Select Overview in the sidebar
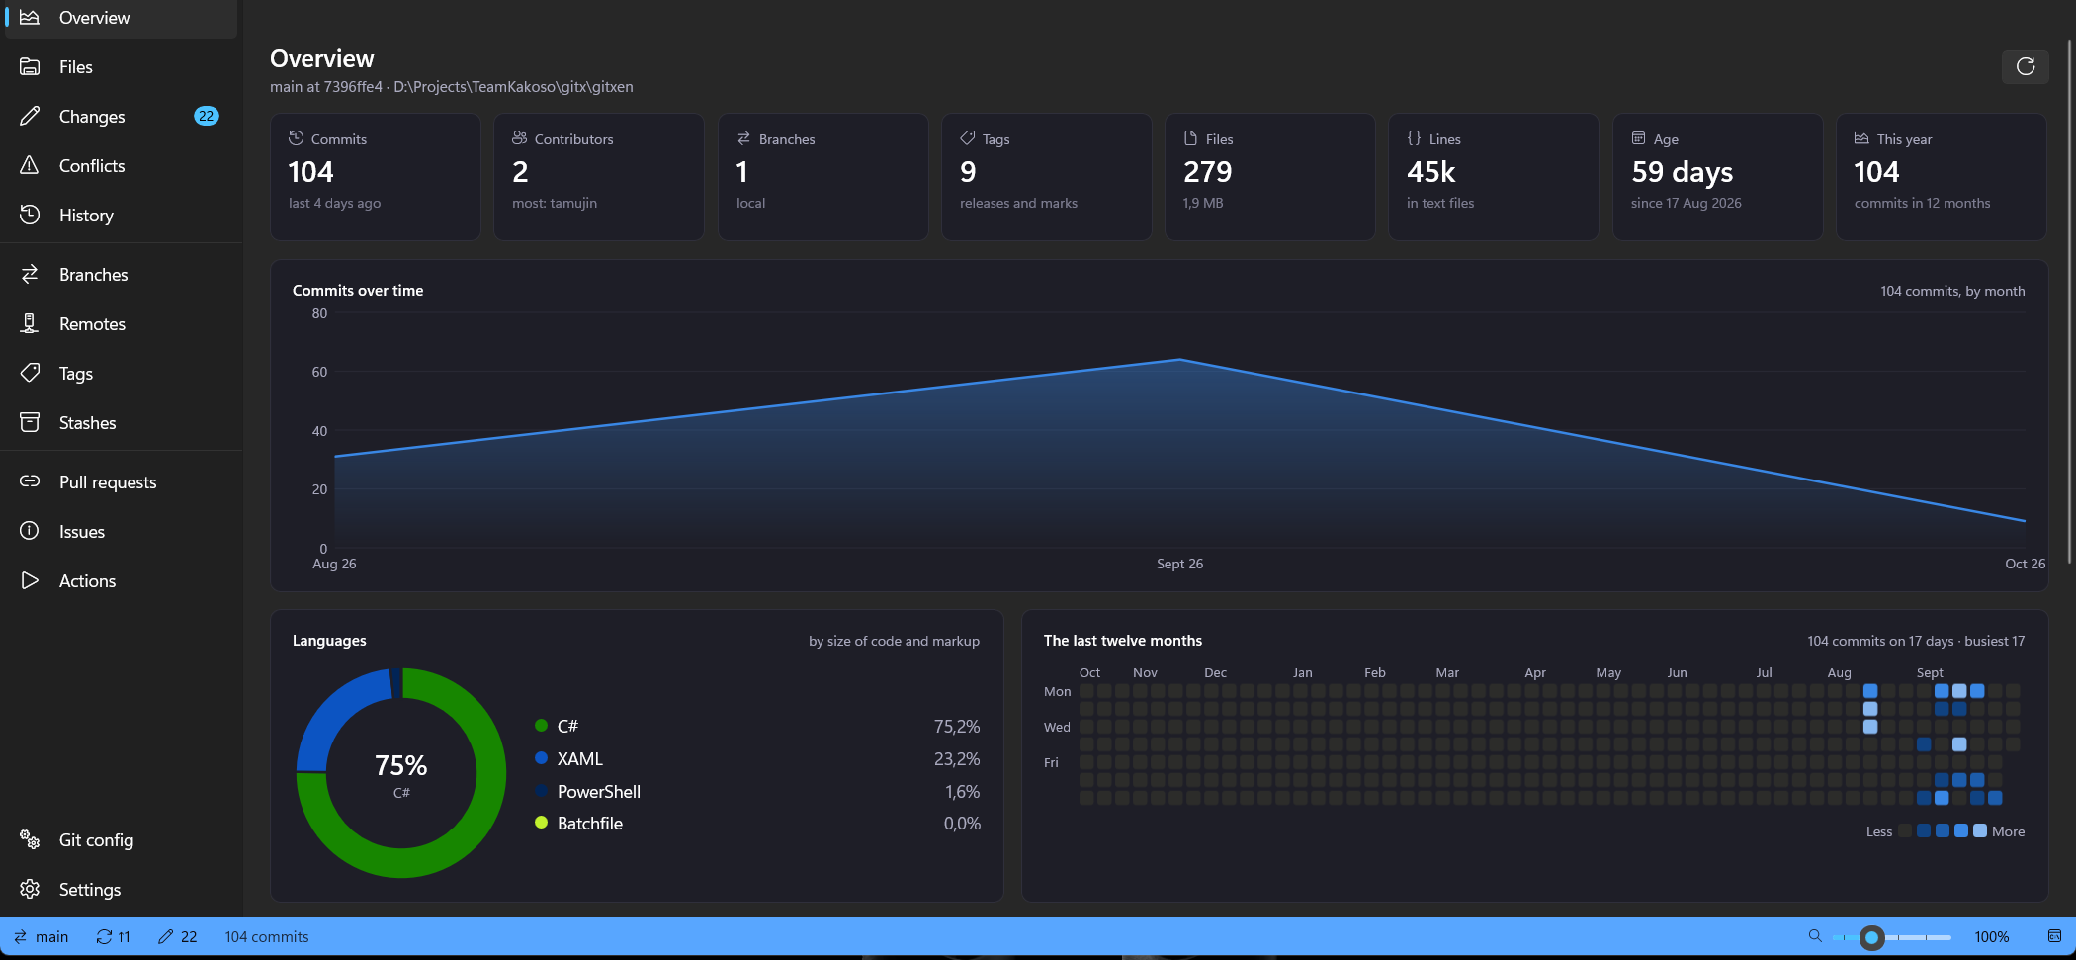This screenshot has width=2076, height=960. 121,18
